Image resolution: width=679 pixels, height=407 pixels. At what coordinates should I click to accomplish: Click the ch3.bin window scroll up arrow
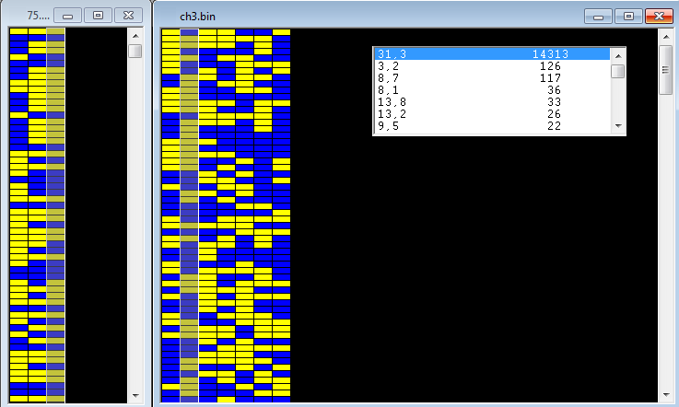(666, 35)
